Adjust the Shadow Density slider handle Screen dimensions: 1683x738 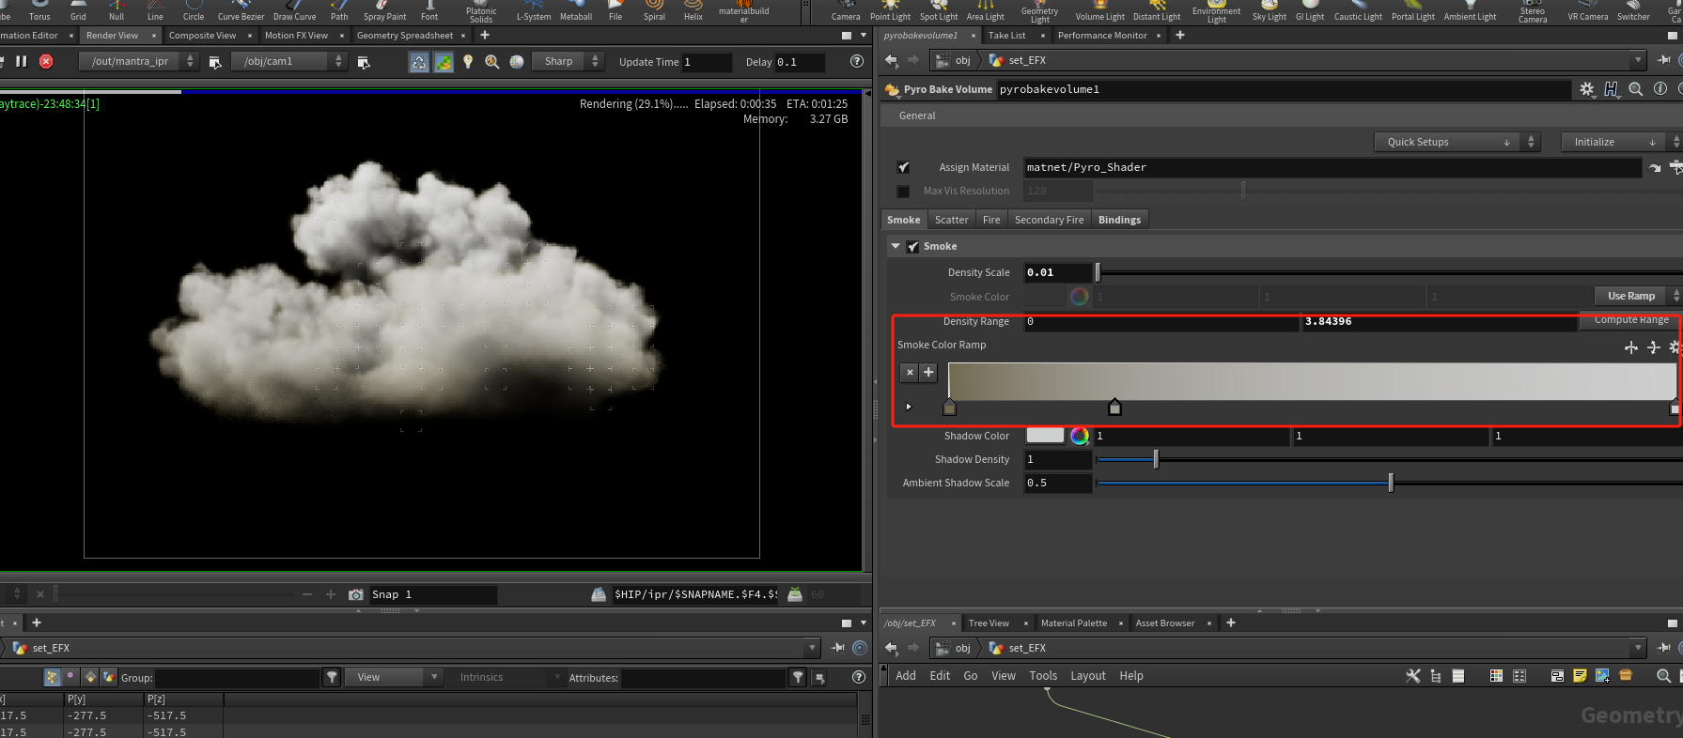pos(1156,459)
